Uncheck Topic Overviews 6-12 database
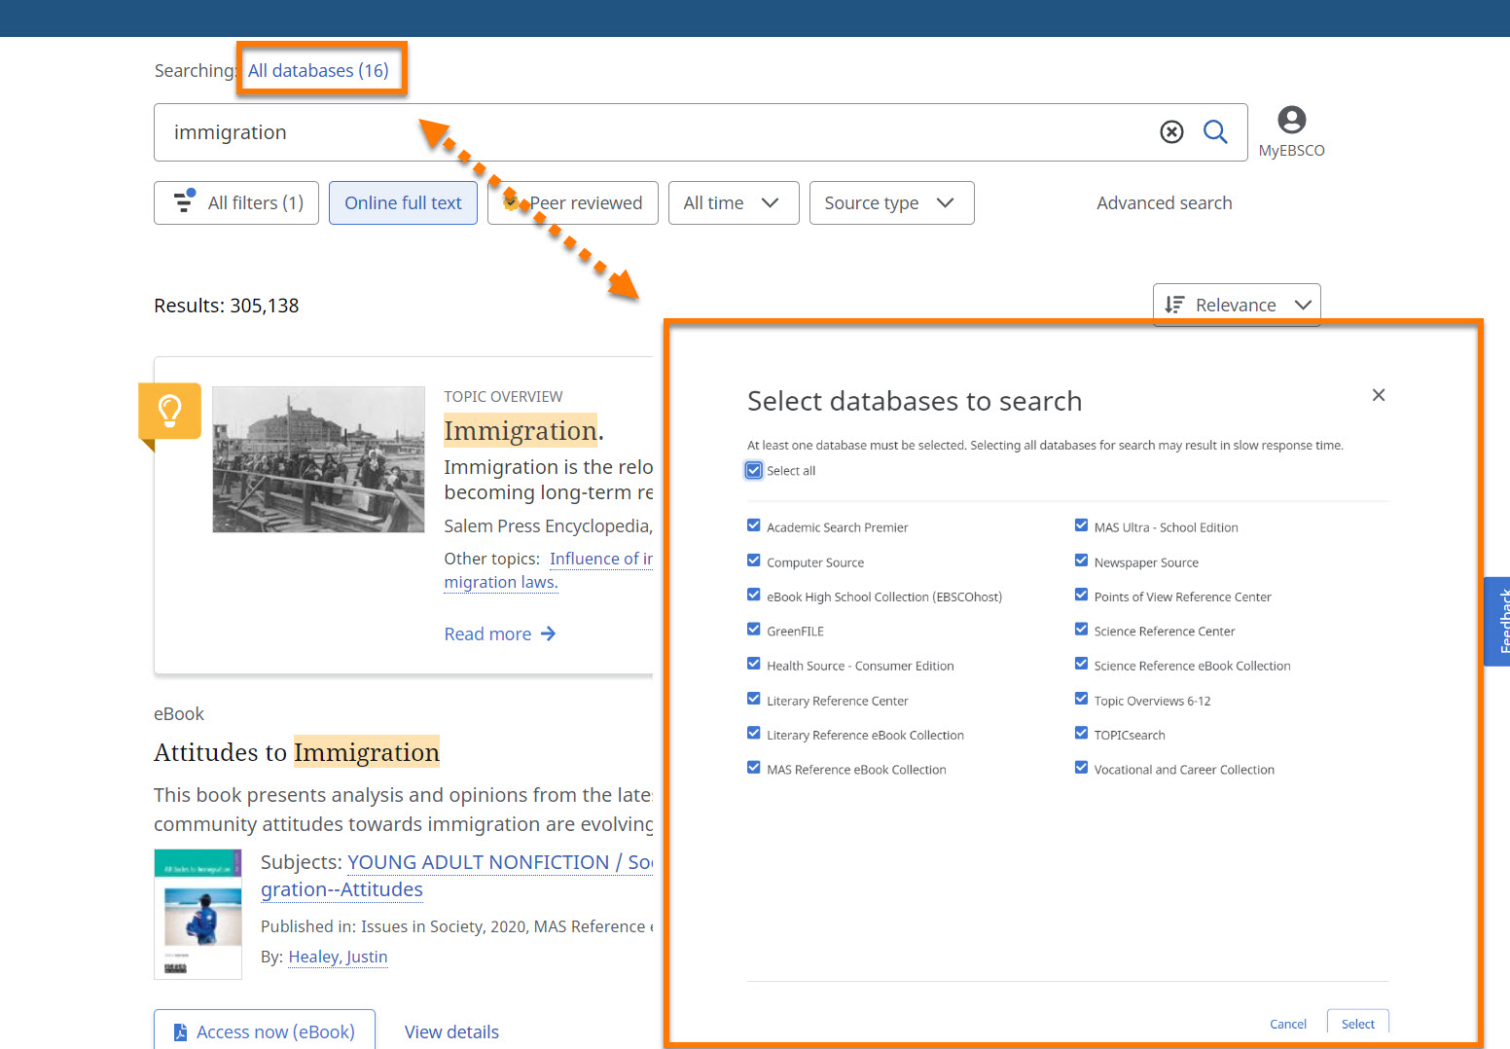1510x1049 pixels. tap(1081, 699)
